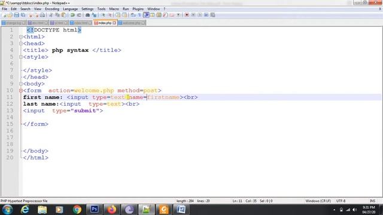Viewport: 383px width, 215px height.
Task: Open Find with the binoculars icon
Action: [87, 15]
